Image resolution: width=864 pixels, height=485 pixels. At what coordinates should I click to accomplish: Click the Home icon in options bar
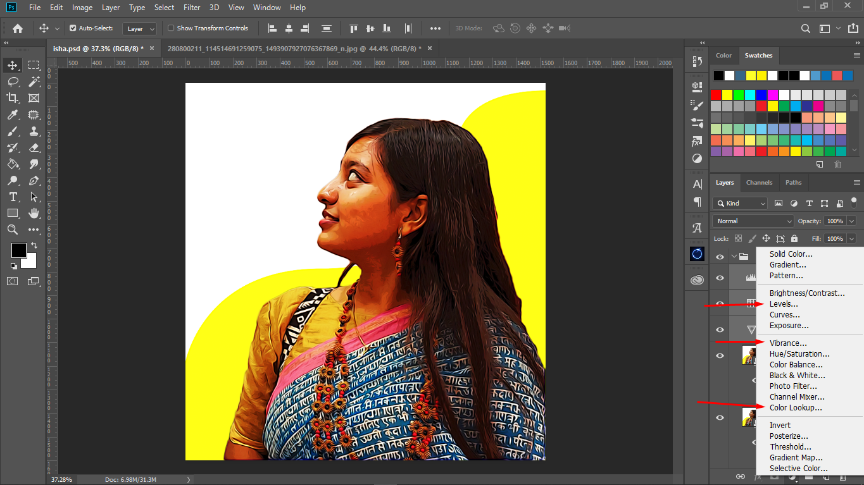pyautogui.click(x=18, y=28)
